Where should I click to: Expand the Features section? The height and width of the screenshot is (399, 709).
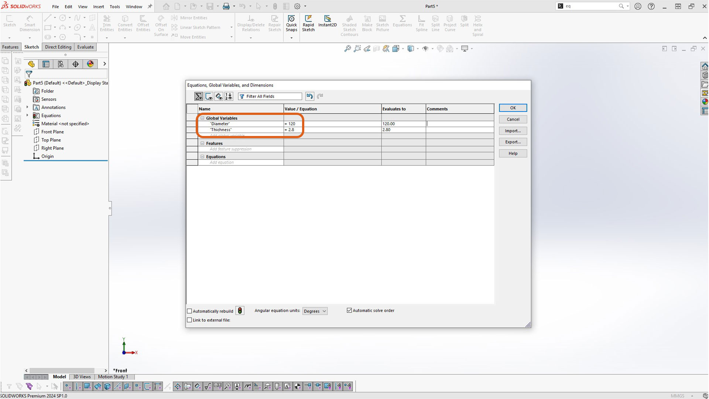click(x=203, y=143)
